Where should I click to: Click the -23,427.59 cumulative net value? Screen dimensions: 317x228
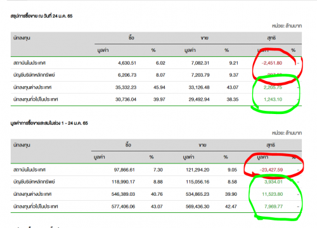[271, 170]
